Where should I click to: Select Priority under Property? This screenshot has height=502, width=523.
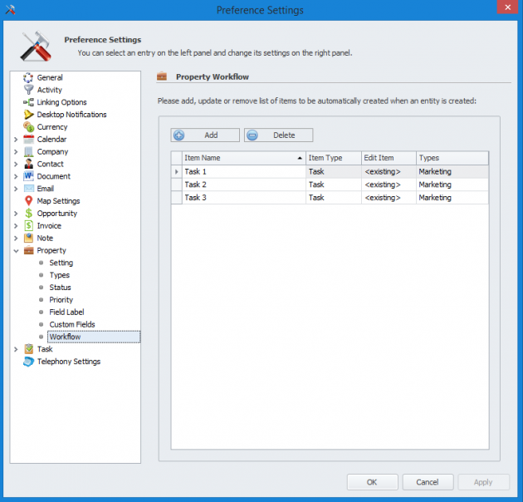coord(61,300)
